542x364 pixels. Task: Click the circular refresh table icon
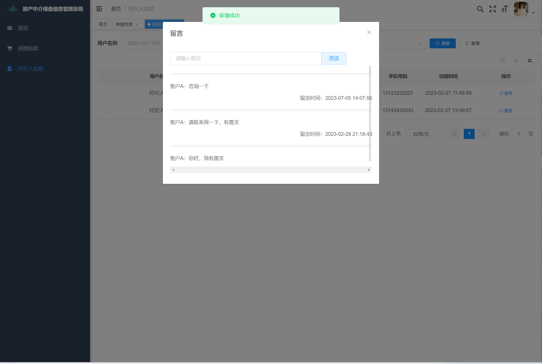click(x=516, y=61)
